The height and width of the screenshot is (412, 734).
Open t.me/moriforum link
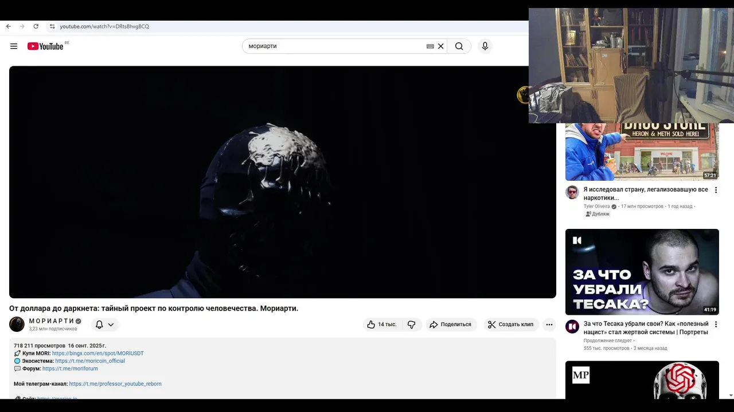click(70, 369)
